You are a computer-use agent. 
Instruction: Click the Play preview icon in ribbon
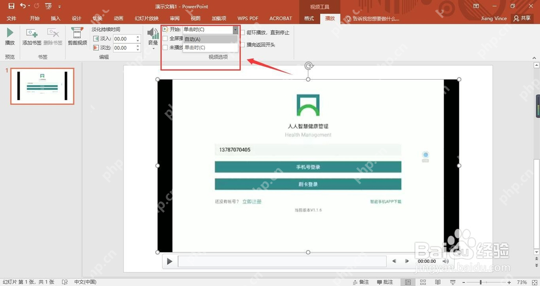coord(10,33)
